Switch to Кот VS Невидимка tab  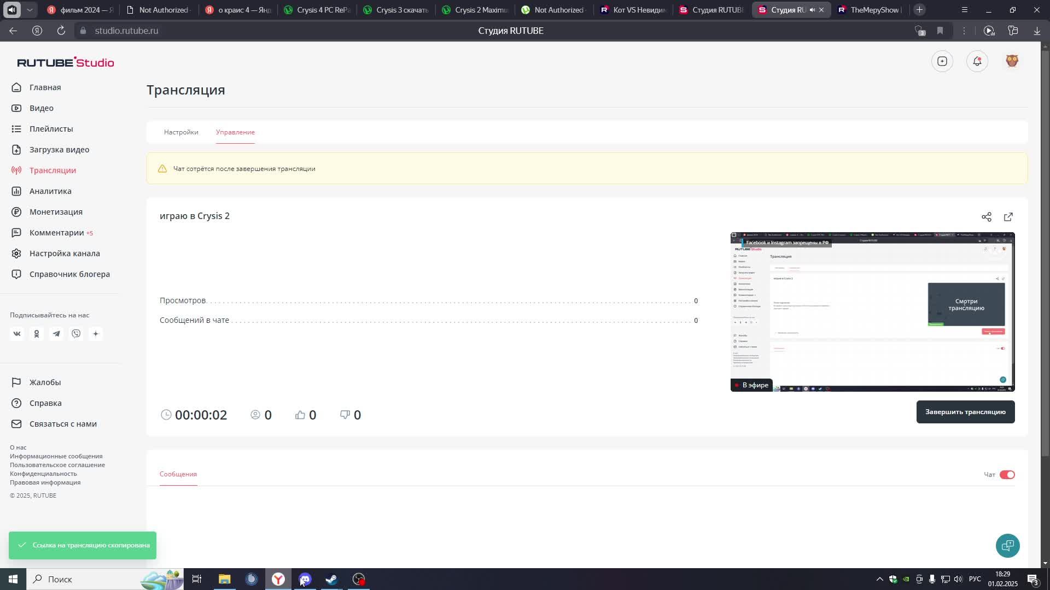tap(634, 10)
